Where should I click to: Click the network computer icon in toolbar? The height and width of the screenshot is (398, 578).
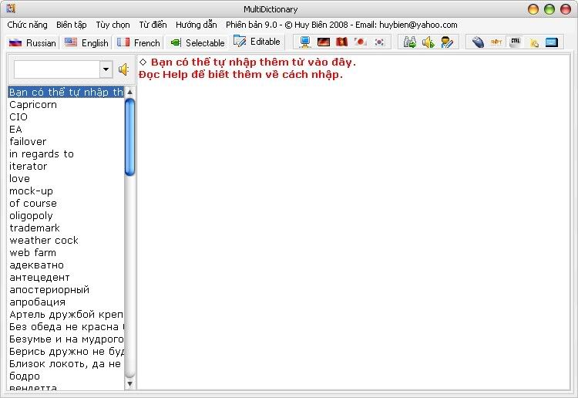point(305,42)
